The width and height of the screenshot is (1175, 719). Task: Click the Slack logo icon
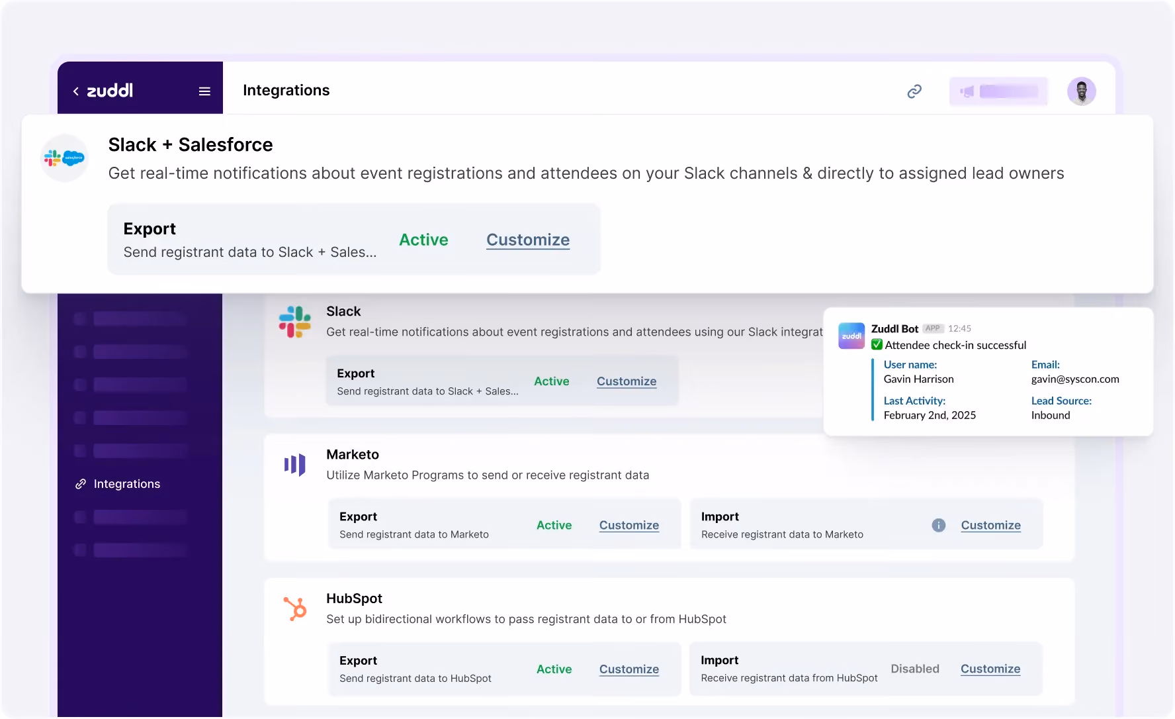[294, 322]
